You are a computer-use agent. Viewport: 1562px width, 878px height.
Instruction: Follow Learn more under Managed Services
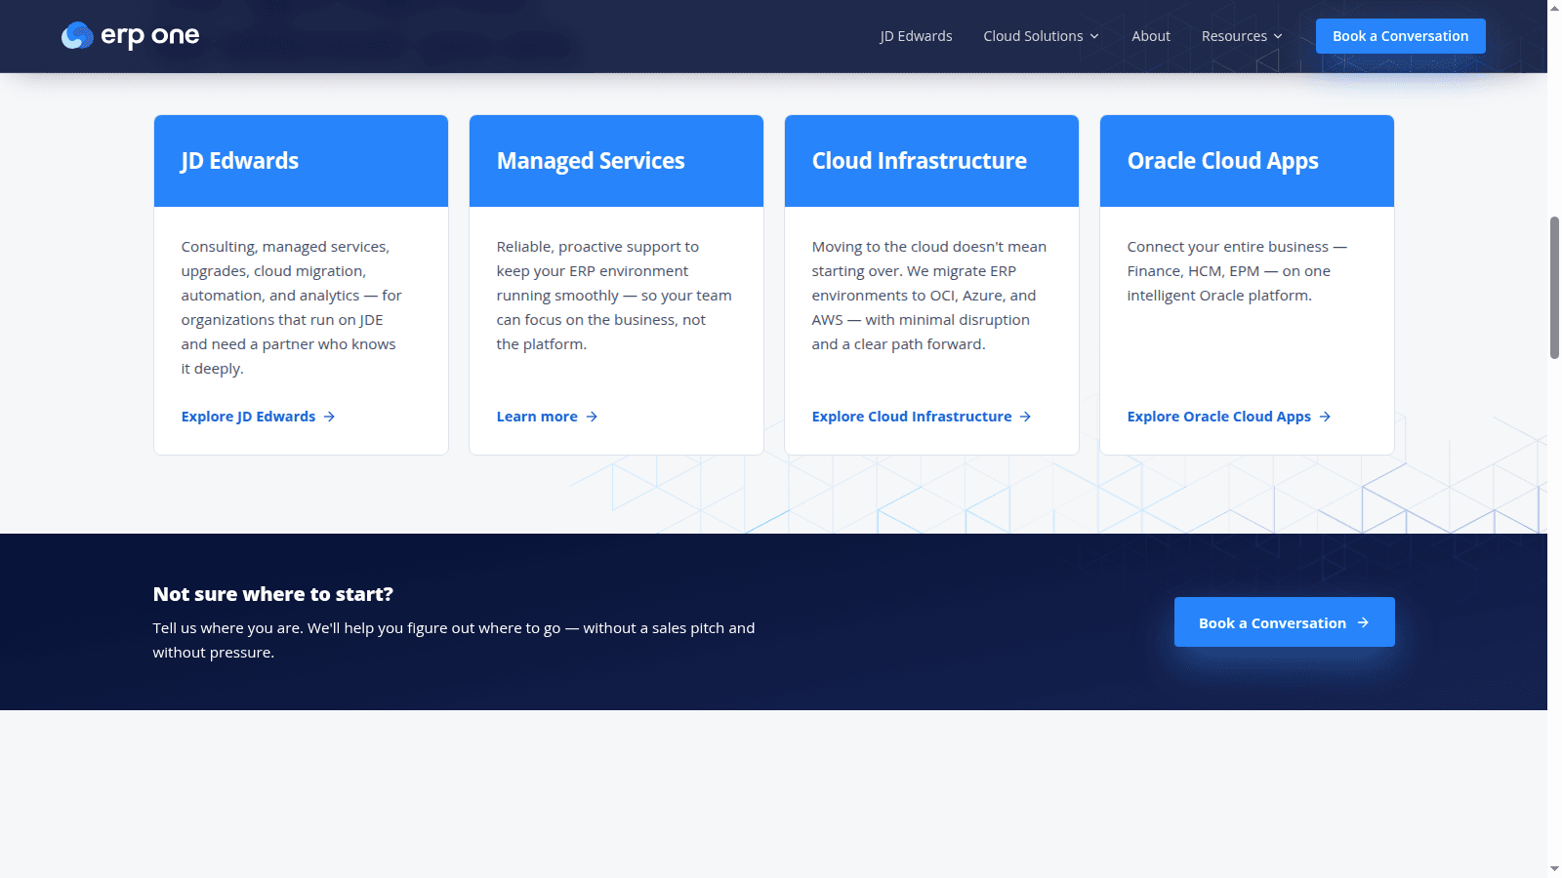(x=547, y=417)
